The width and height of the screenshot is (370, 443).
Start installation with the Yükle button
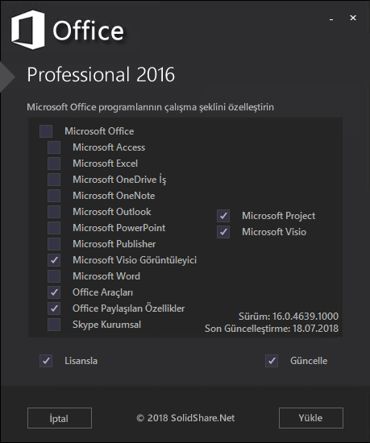click(311, 418)
